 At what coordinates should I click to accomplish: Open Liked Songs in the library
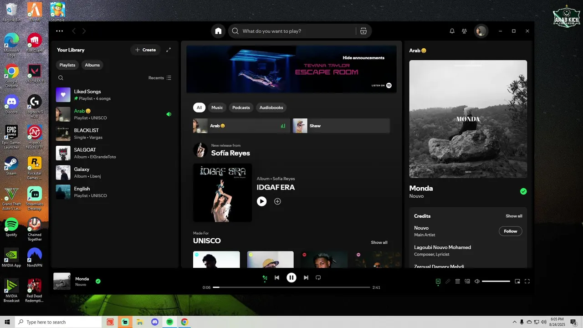pyautogui.click(x=114, y=95)
